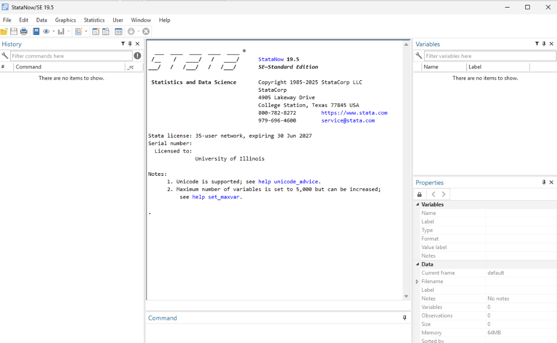The width and height of the screenshot is (557, 343).
Task: Click the Command column header in History
Action: coord(69,67)
